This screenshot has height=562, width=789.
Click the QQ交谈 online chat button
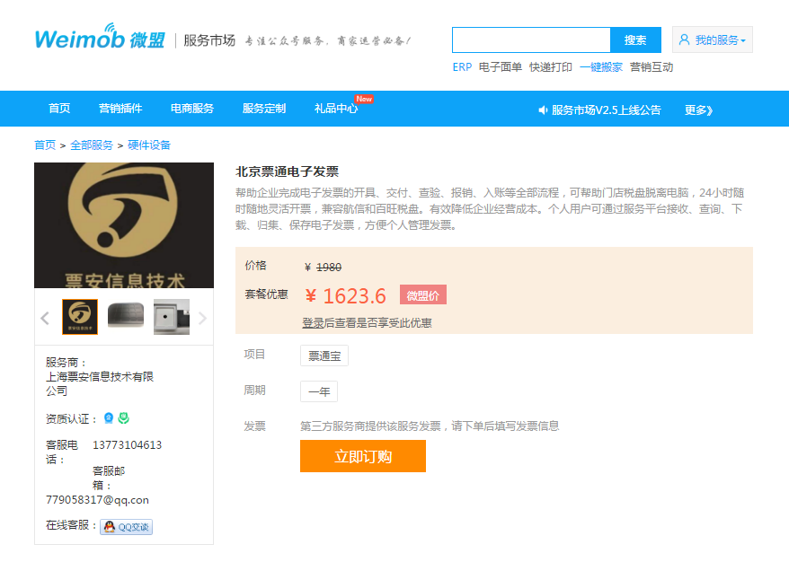pyautogui.click(x=127, y=527)
